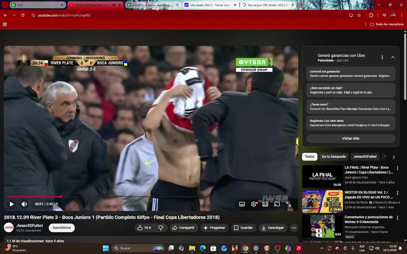Viewport: 407px width, 254px height.
Task: Open the tab search dropdown at top-left
Action: point(5,5)
